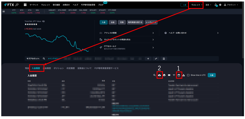The width and height of the screenshot is (245, 119).
Task: Expand すべてのアカウントの残高を見る row
Action: pyautogui.click(x=127, y=40)
